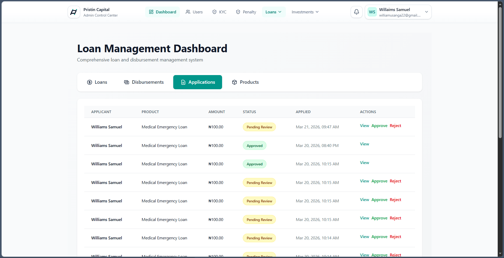This screenshot has height=258, width=504.
Task: Click the Approved badge in 08:40 PM row
Action: pyautogui.click(x=255, y=146)
